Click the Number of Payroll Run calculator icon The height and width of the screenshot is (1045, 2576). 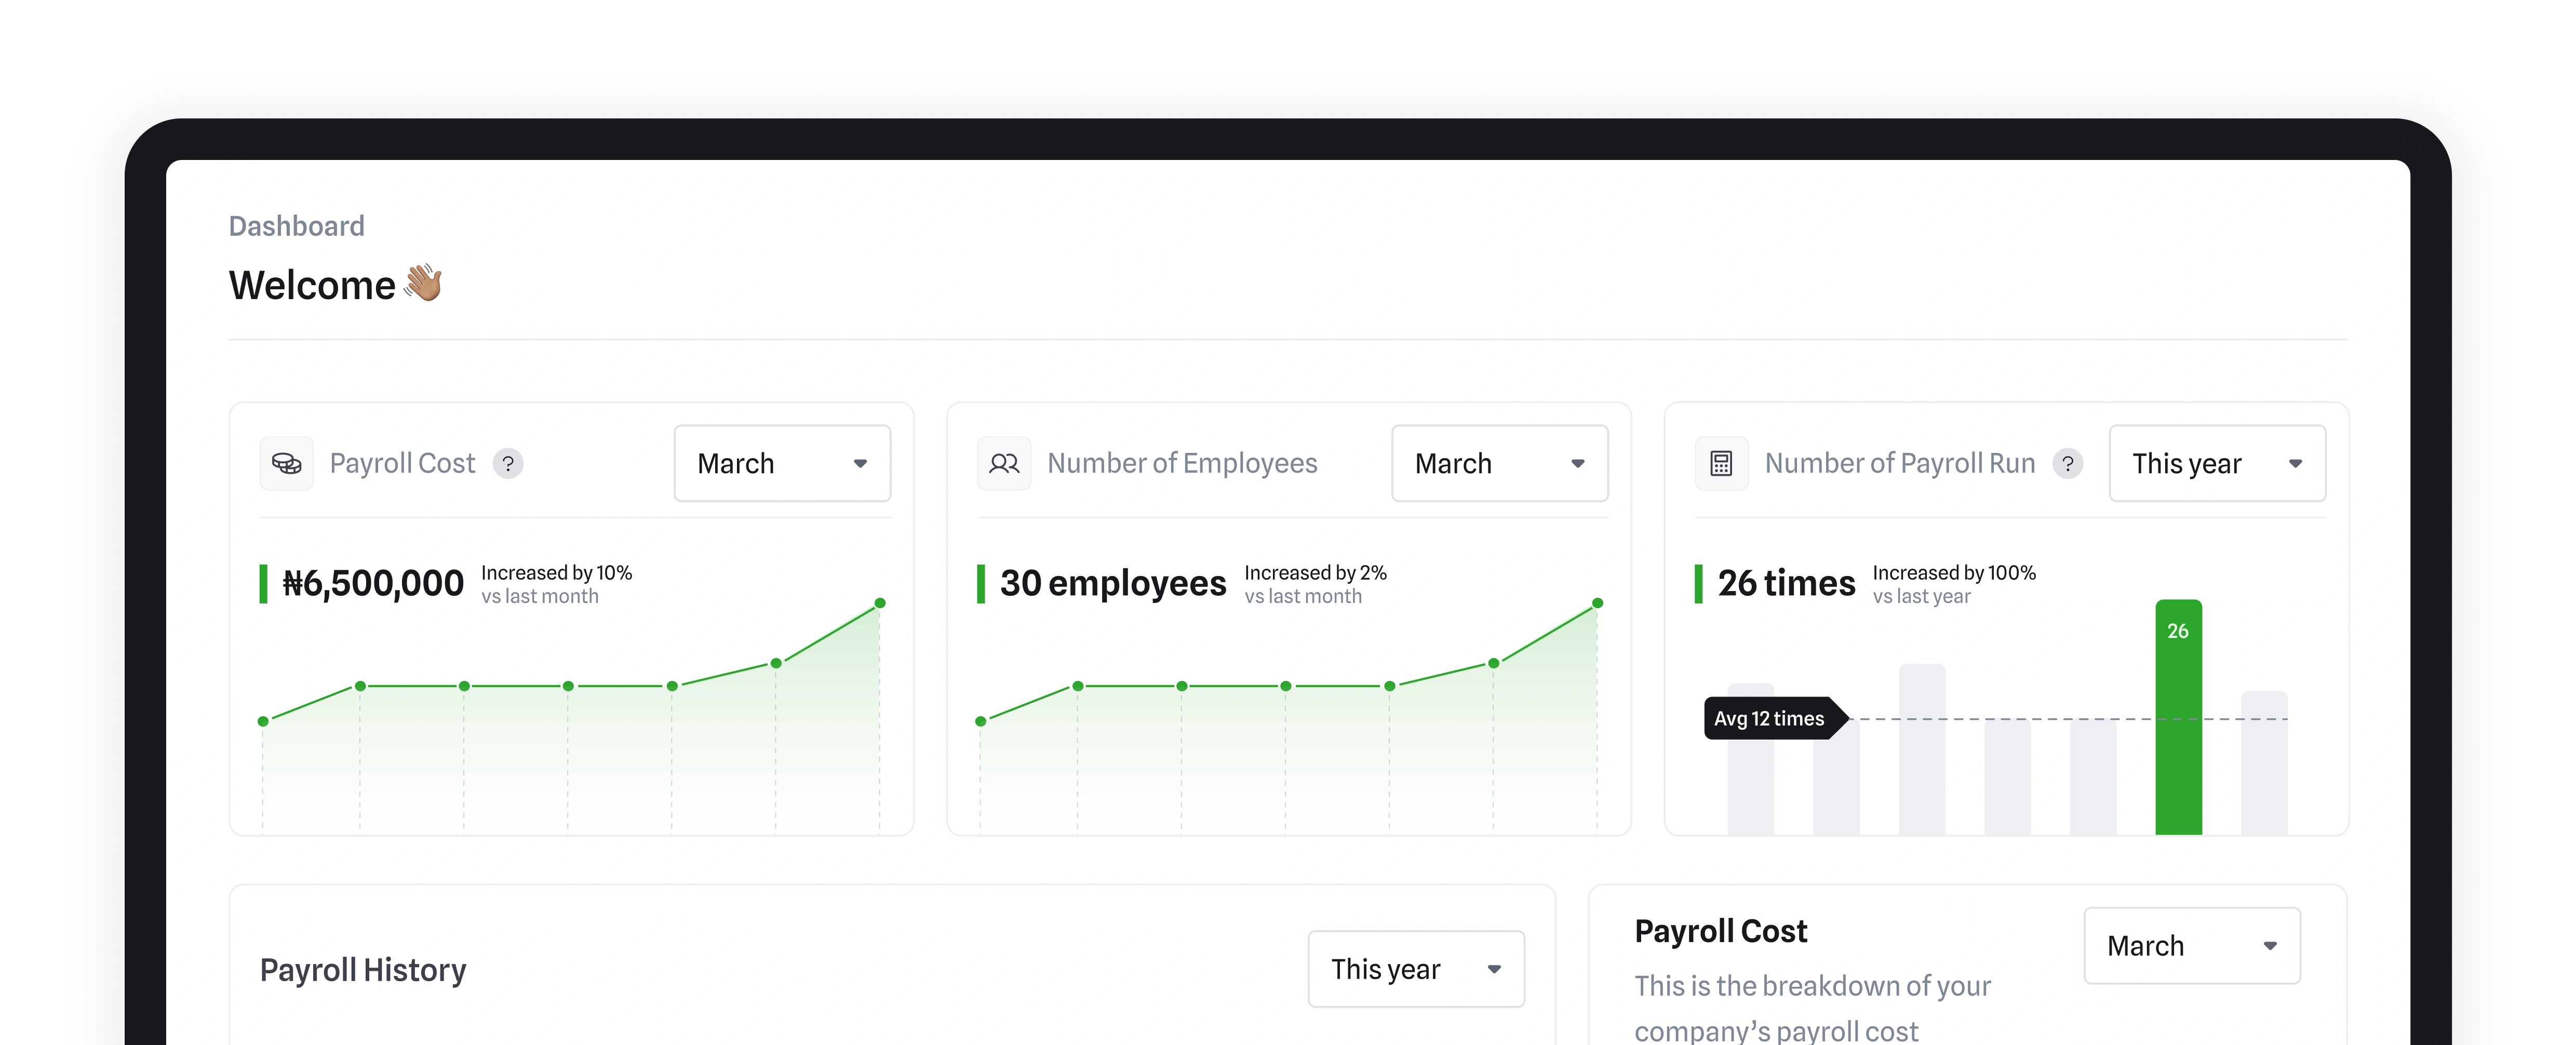[1721, 463]
